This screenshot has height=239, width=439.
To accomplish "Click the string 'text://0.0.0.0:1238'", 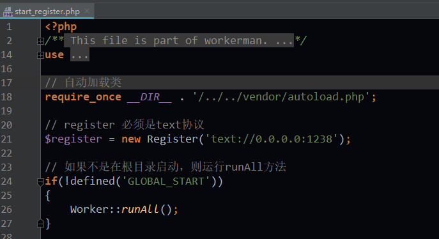I will [x=272, y=139].
